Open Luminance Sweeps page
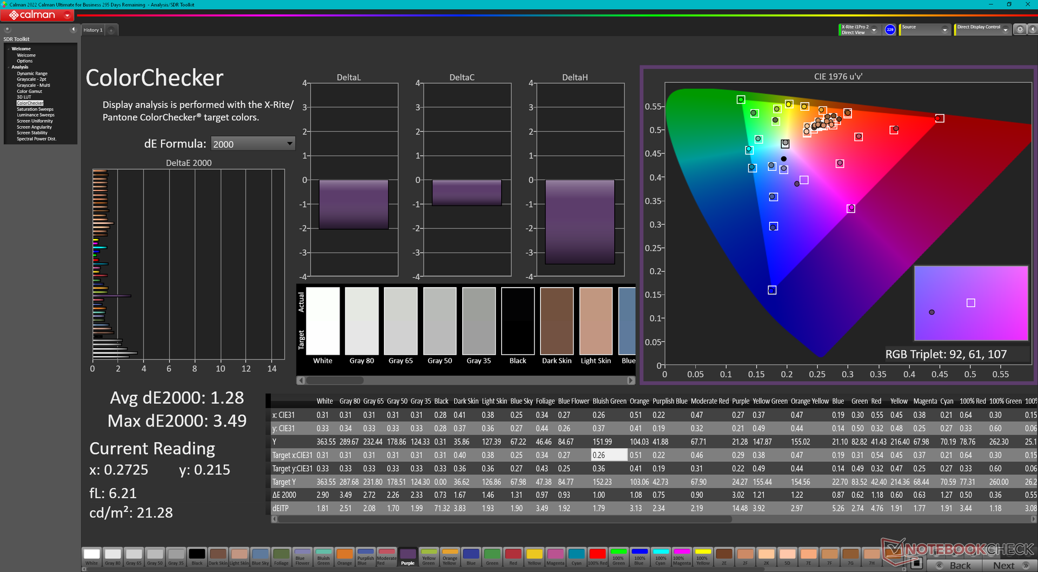This screenshot has height=572, width=1038. 35,115
